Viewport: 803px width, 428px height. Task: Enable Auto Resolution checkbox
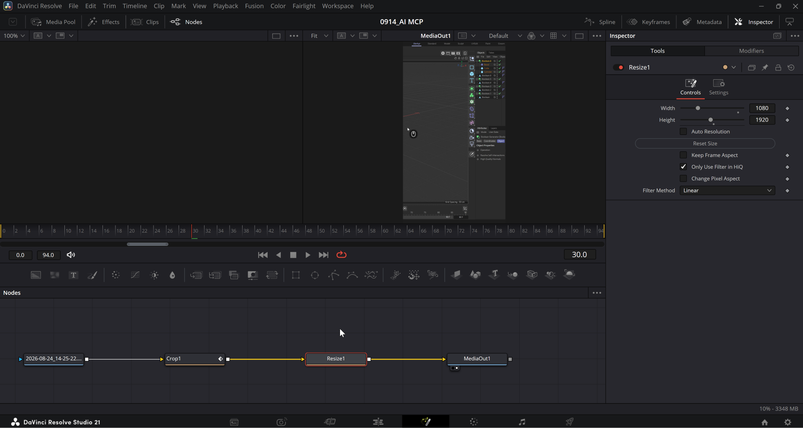(x=683, y=132)
